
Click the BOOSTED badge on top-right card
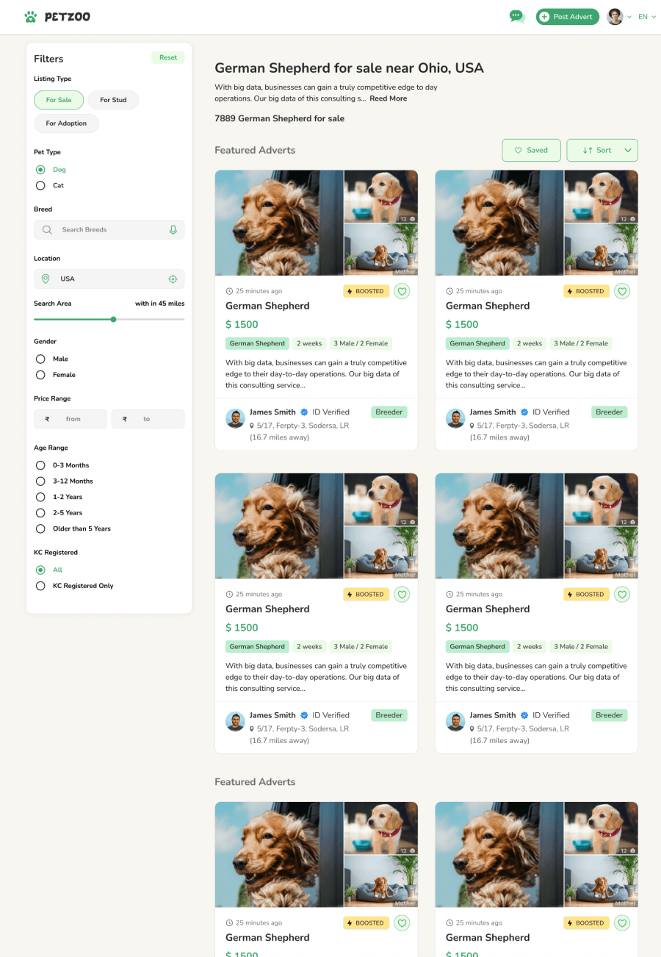pos(586,291)
